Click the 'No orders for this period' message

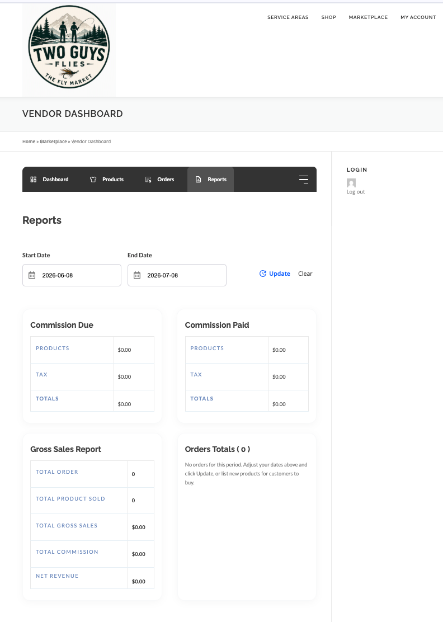[x=246, y=474]
